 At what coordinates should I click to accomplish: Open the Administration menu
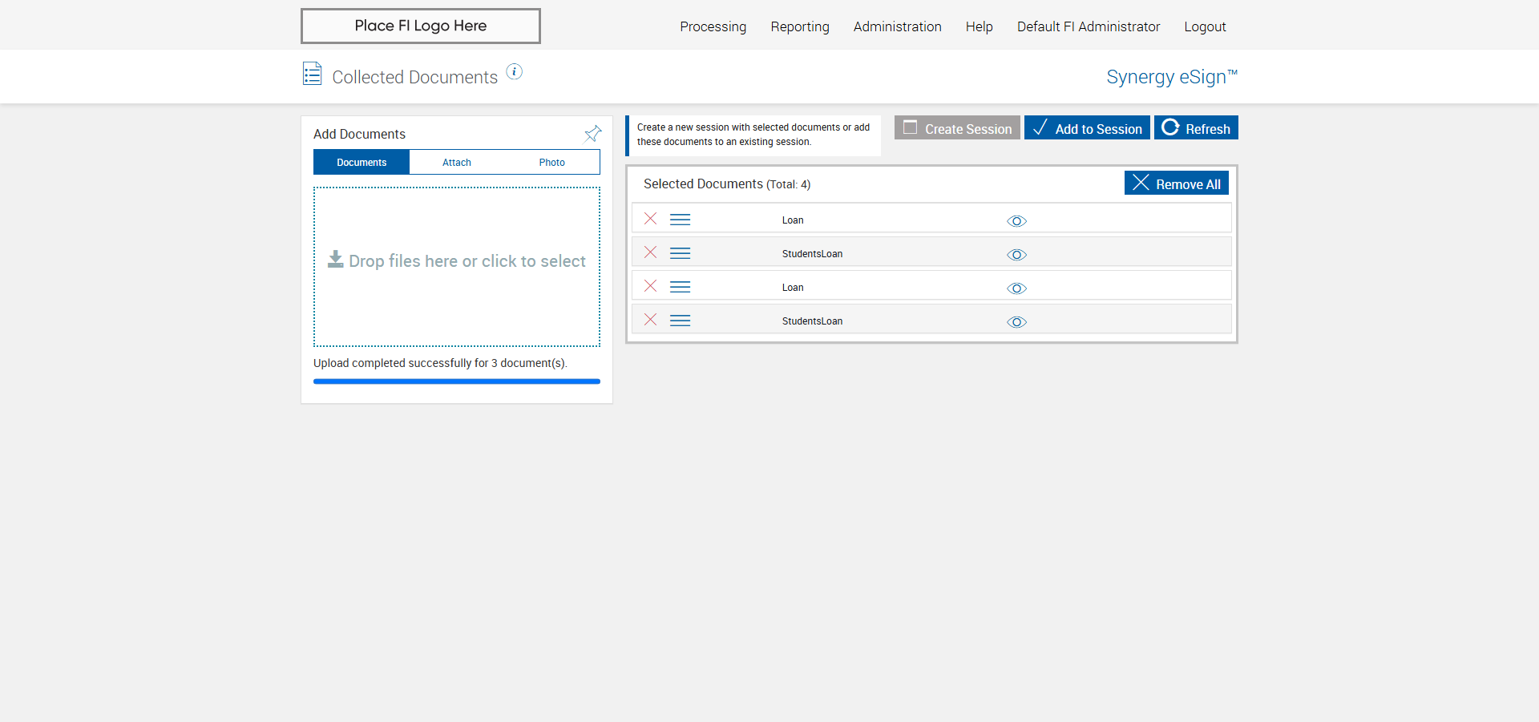click(897, 26)
